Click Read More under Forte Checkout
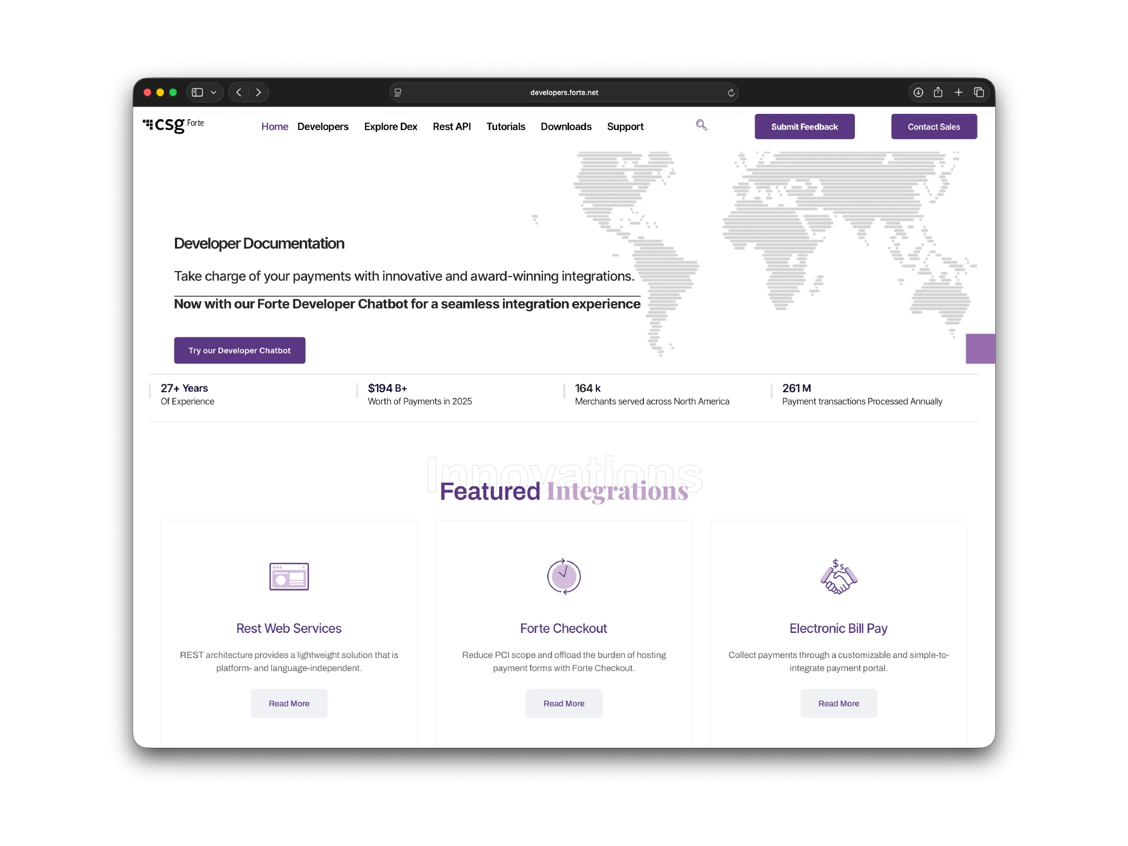Viewport: 1128px width, 846px height. click(x=563, y=703)
